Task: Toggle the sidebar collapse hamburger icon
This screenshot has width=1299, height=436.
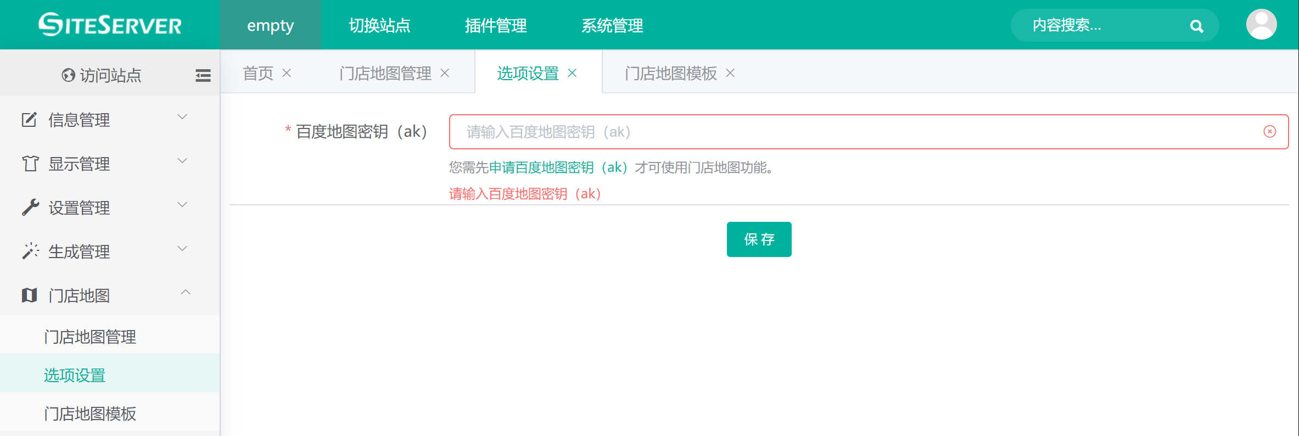Action: 203,75
